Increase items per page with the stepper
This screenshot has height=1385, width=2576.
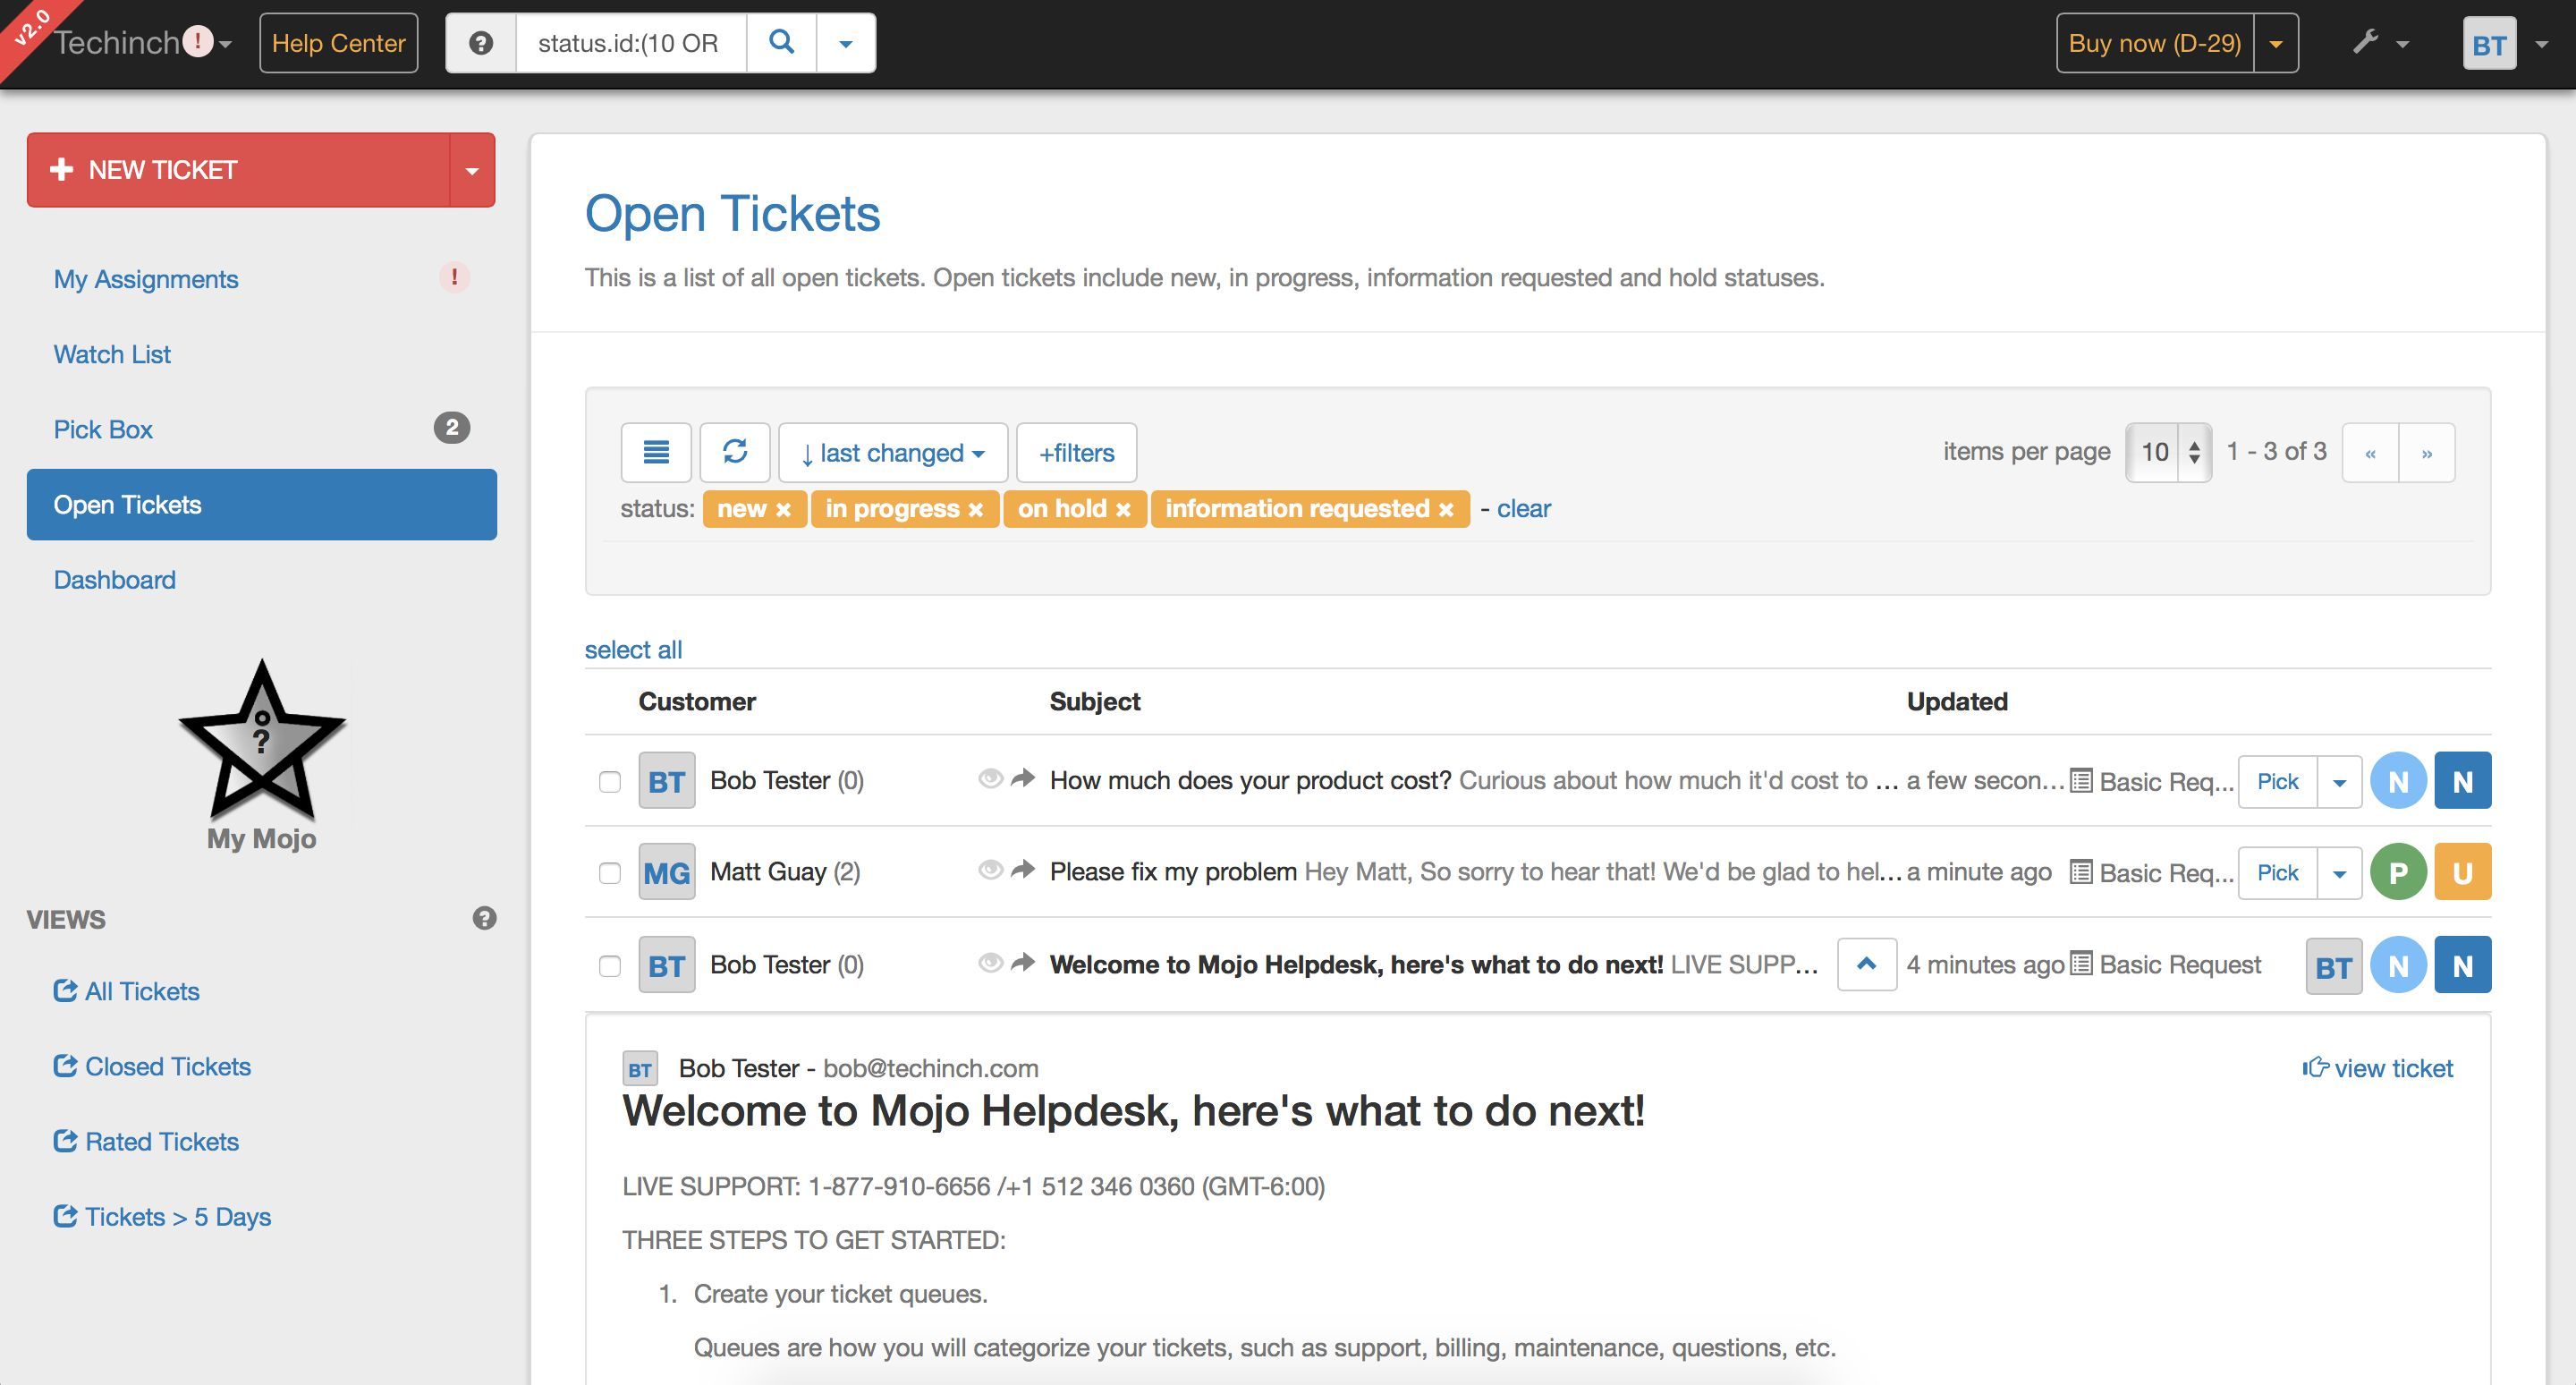point(2194,443)
